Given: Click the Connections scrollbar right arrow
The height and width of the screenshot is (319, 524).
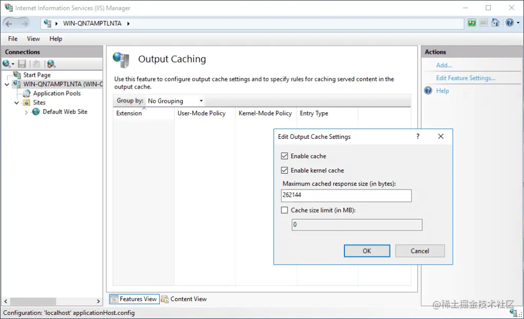Looking at the screenshot, I should point(98,301).
